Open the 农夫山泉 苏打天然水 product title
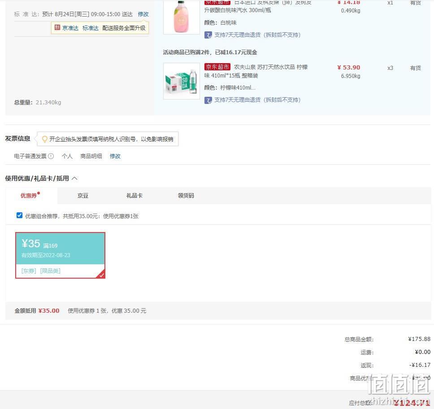The height and width of the screenshot is (409, 434). pos(256,71)
